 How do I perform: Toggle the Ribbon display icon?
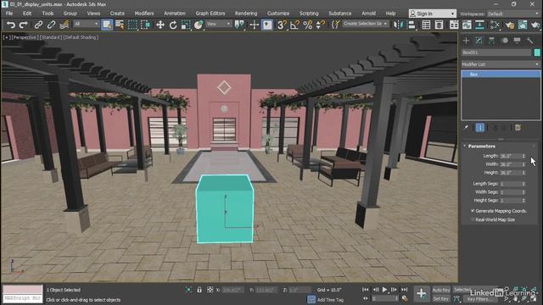coord(454,25)
